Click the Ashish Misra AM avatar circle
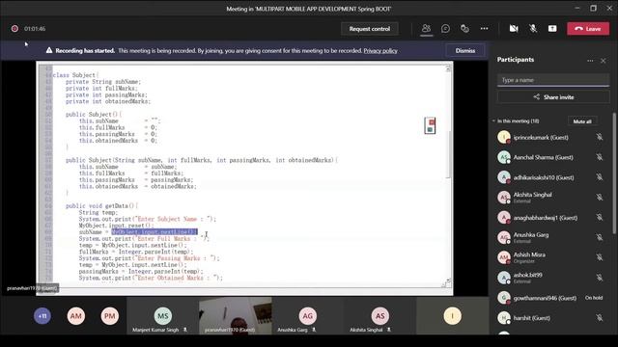Viewport: 618px width, 347px height. coord(504,257)
